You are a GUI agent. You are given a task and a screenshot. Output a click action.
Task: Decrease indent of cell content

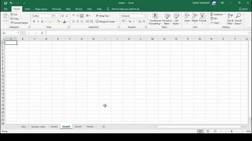pyautogui.click(x=87, y=22)
